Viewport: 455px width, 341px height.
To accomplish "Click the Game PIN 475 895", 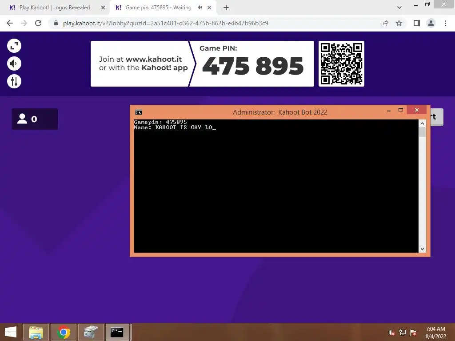I will (253, 66).
